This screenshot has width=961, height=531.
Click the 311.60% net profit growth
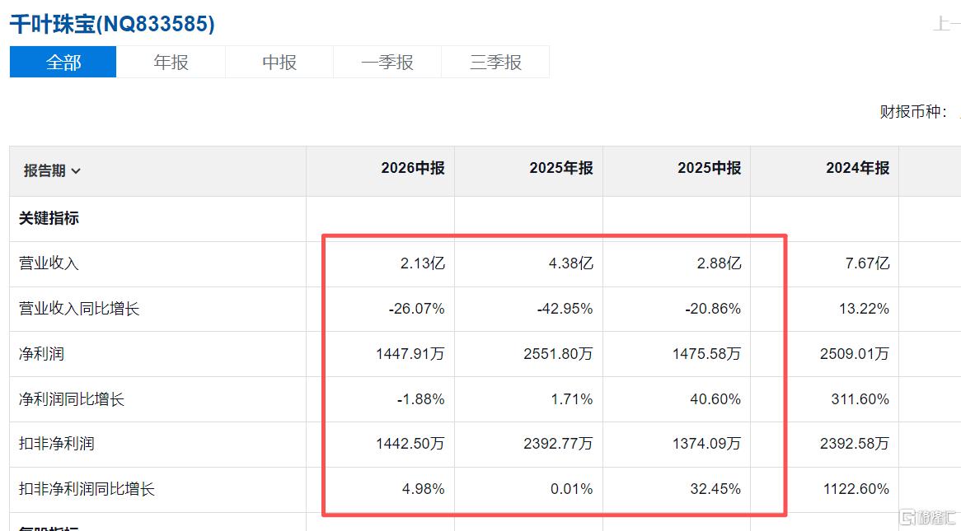pyautogui.click(x=860, y=399)
